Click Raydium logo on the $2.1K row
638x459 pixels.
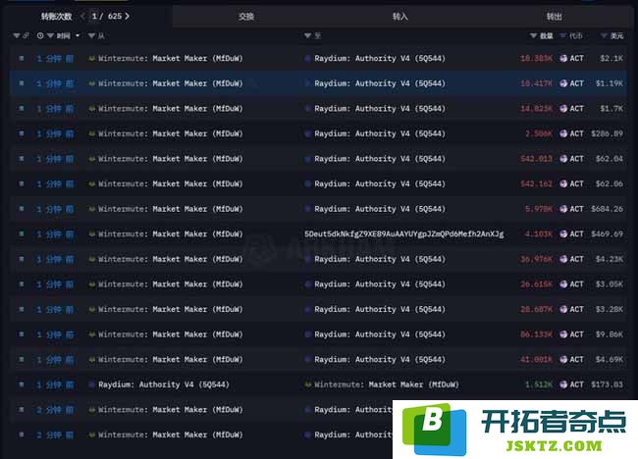[x=308, y=59]
